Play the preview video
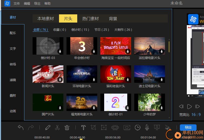Viewport: 204px width, 140px height. 189,107
